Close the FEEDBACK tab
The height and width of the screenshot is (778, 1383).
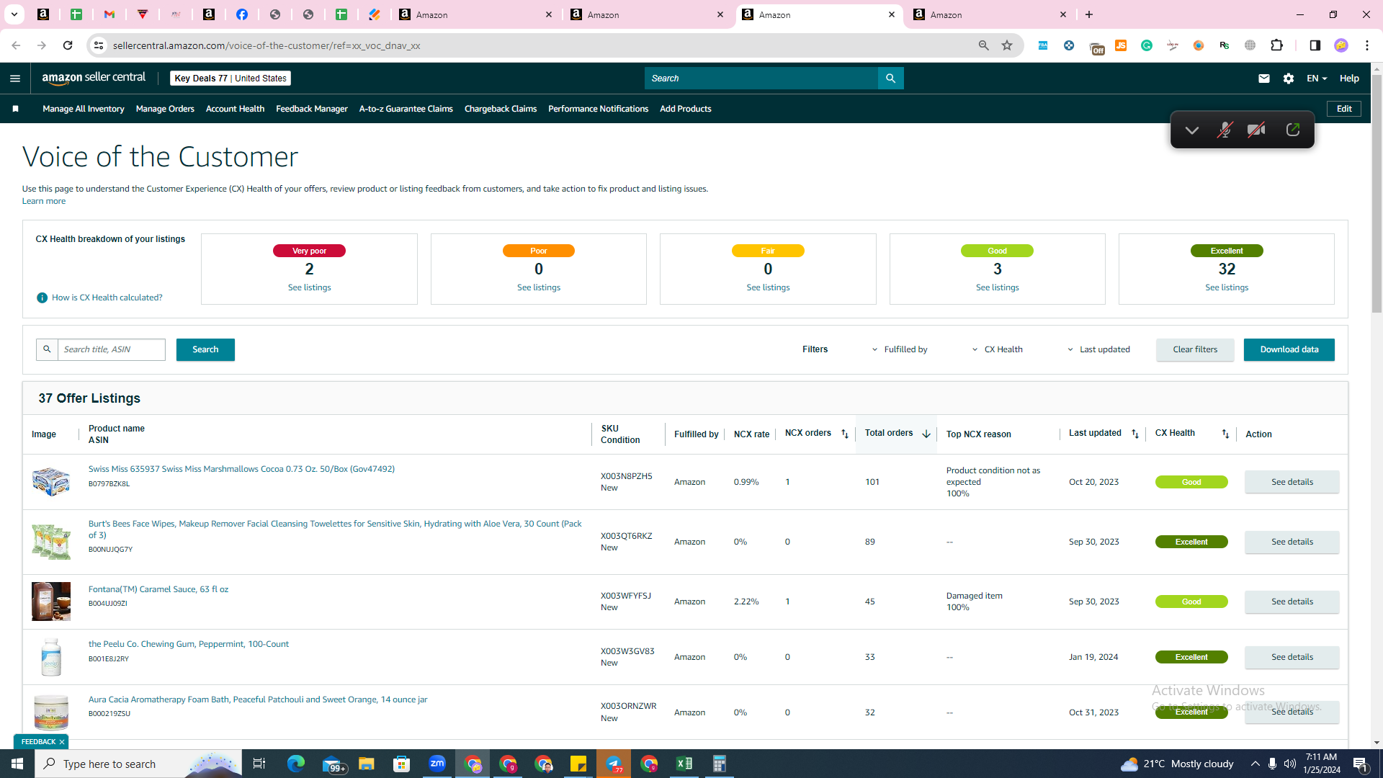62,742
